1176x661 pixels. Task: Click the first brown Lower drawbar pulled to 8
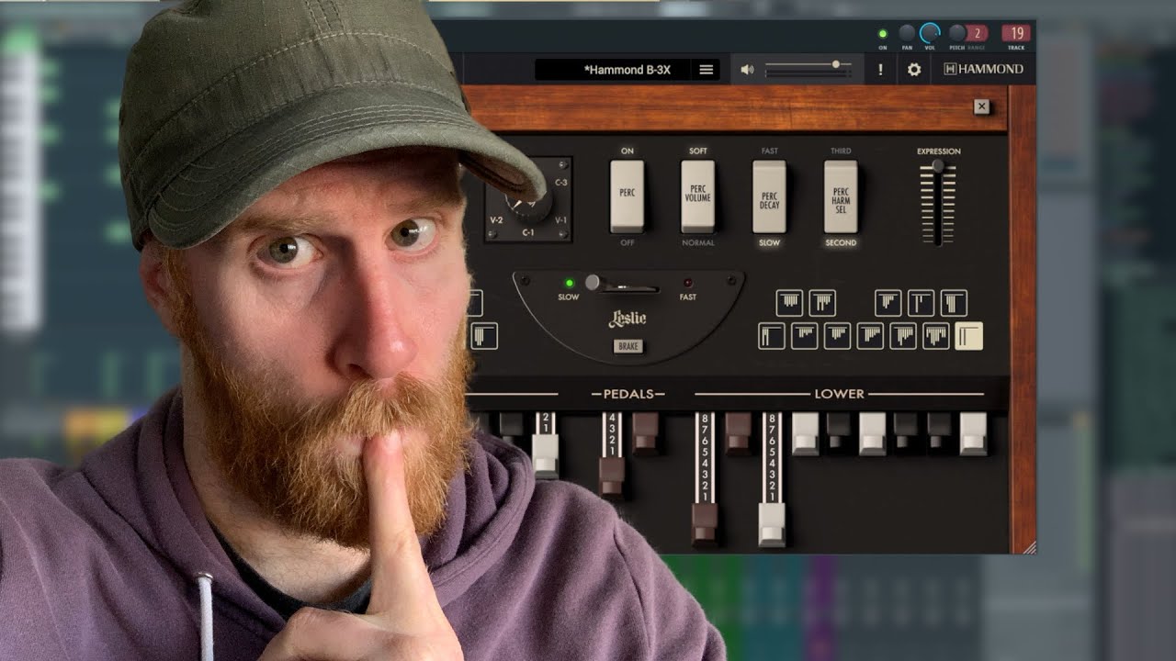(705, 524)
